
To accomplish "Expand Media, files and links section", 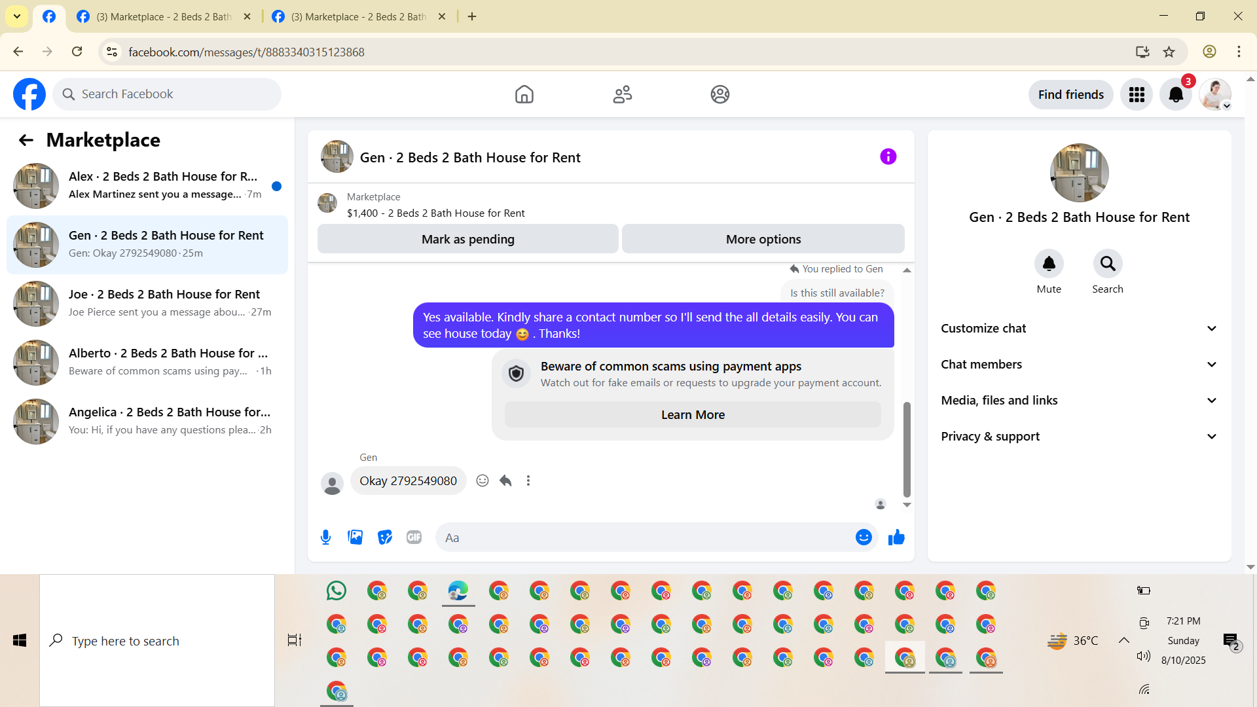I will pos(1079,401).
